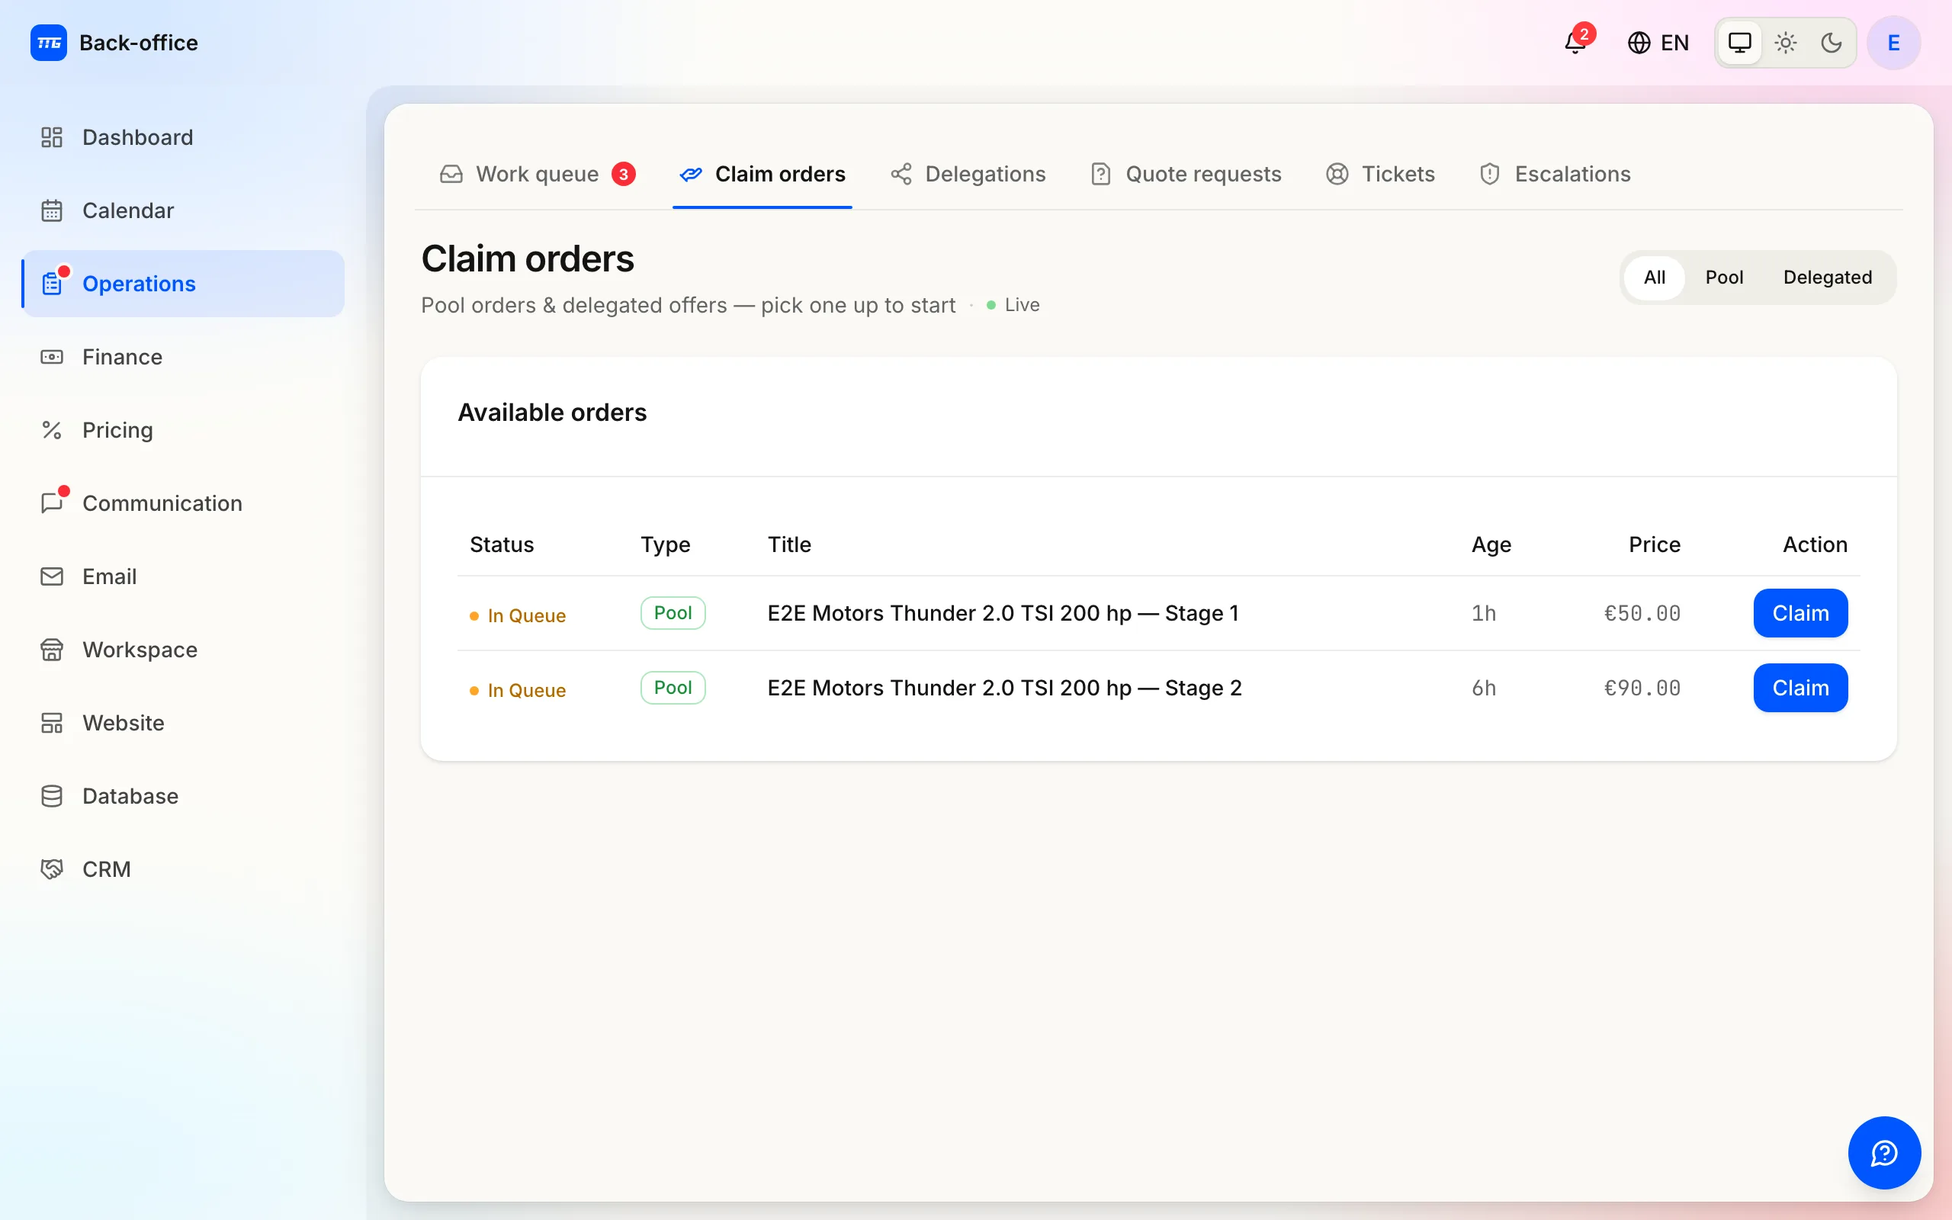The height and width of the screenshot is (1220, 1952).
Task: Click the help chat bubble icon
Action: point(1883,1152)
